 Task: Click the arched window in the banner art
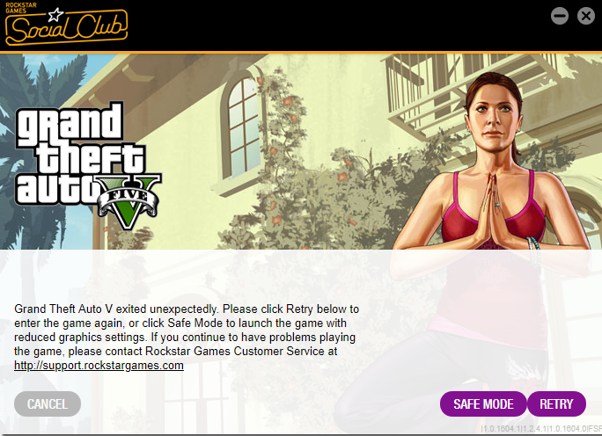(241, 127)
